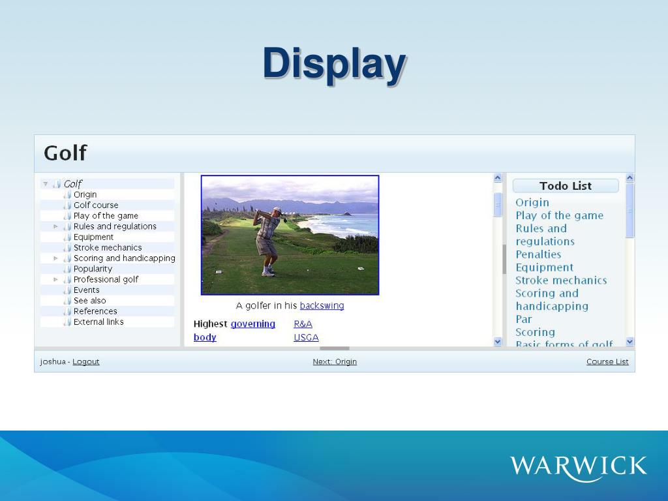This screenshot has width=668, height=501.
Task: Open the USGA link
Action: coord(307,337)
